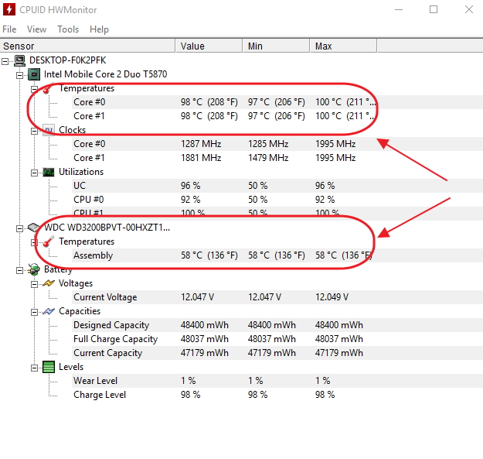Collapse the Levels section
This screenshot has width=483, height=459.
35,368
